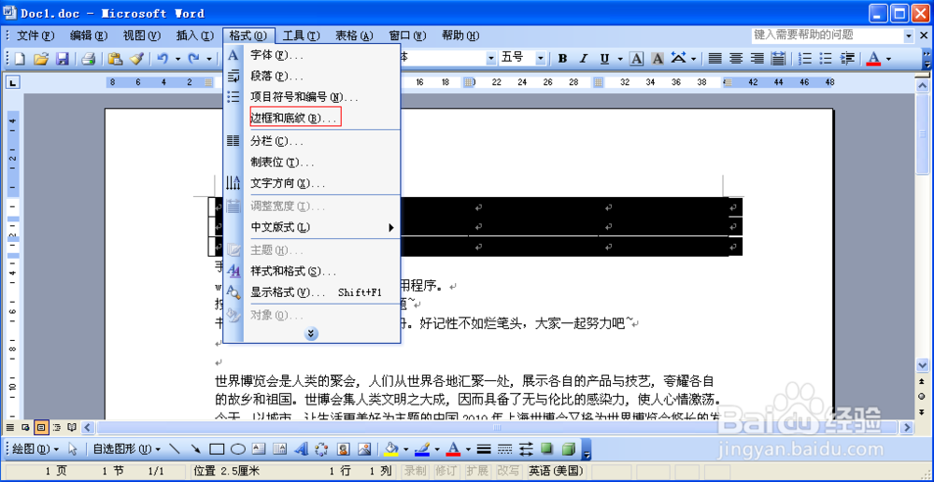
Task: Open the font size 五号 dropdown
Action: 540,59
